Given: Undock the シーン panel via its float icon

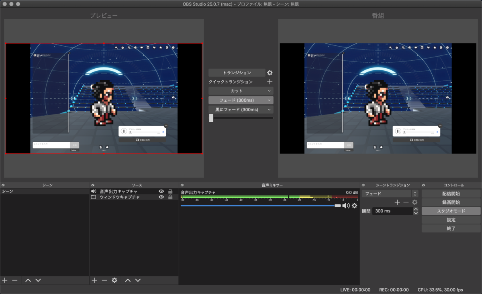Looking at the screenshot, I should tap(3, 185).
